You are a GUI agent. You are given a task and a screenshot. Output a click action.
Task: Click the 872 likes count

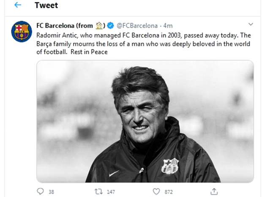pyautogui.click(x=169, y=192)
